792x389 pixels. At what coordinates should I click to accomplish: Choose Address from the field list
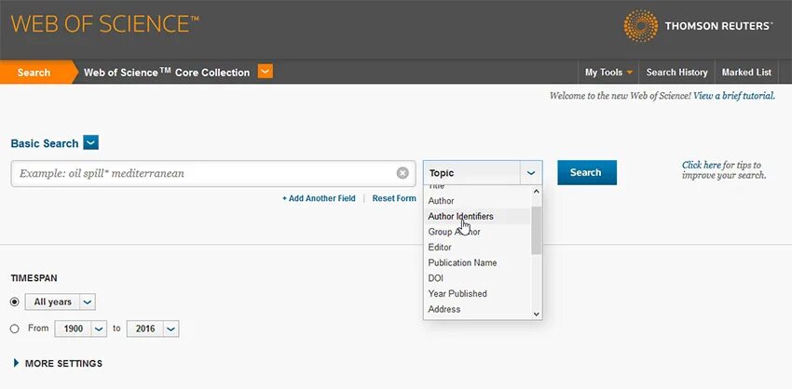[477, 309]
